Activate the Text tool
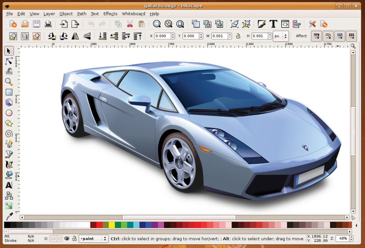 point(9,185)
